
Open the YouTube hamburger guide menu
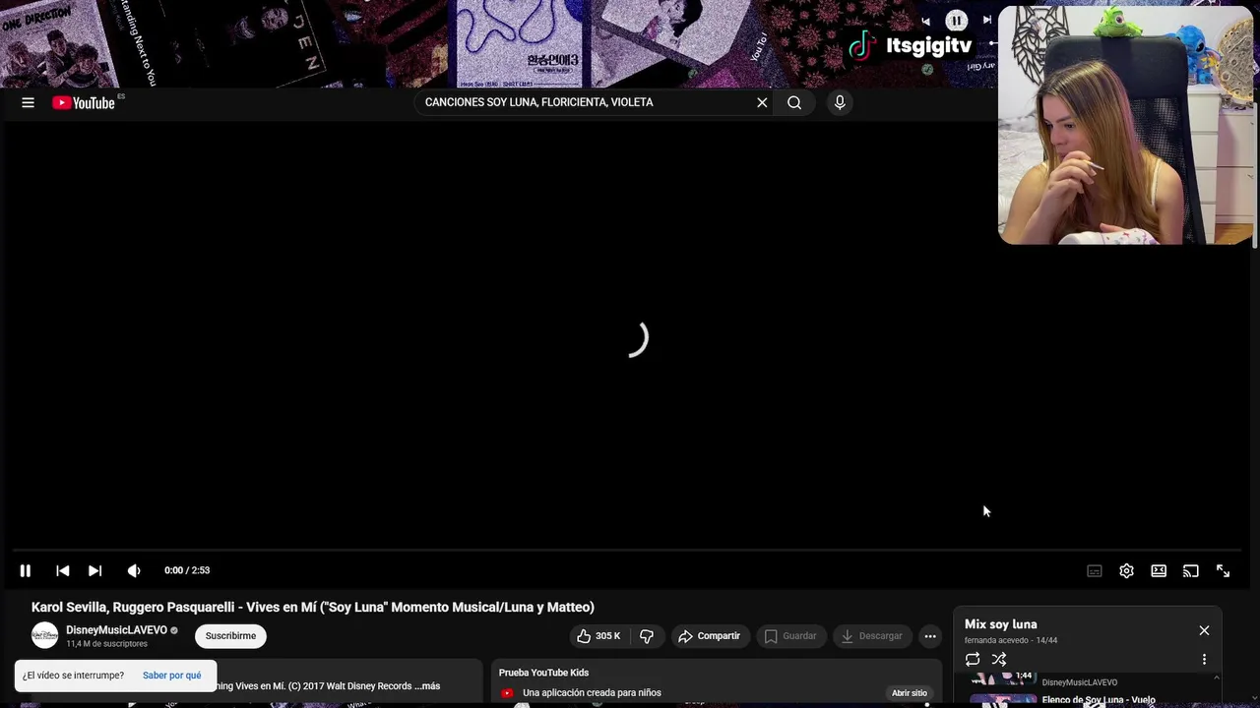point(28,102)
